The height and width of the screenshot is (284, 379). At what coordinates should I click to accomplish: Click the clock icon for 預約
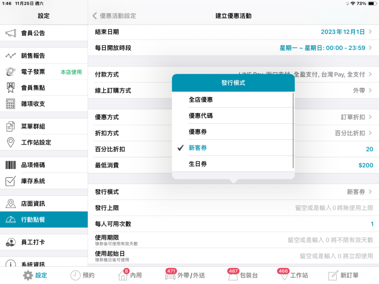[76, 275]
